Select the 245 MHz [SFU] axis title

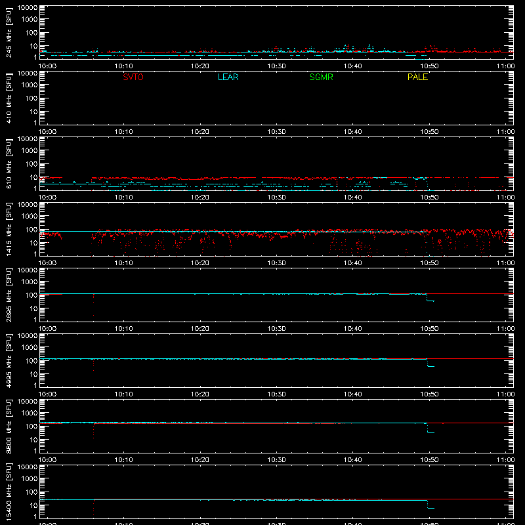9,32
